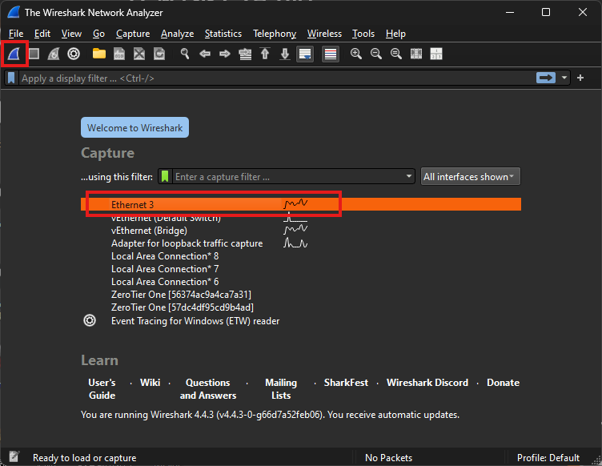
Task: Reload this capture file icon
Action: (x=159, y=54)
